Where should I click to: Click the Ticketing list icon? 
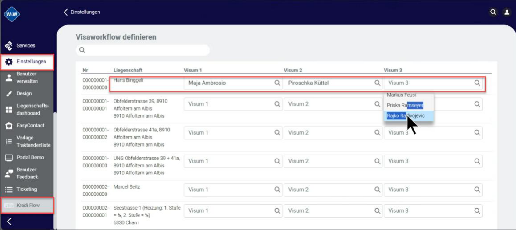(9, 190)
